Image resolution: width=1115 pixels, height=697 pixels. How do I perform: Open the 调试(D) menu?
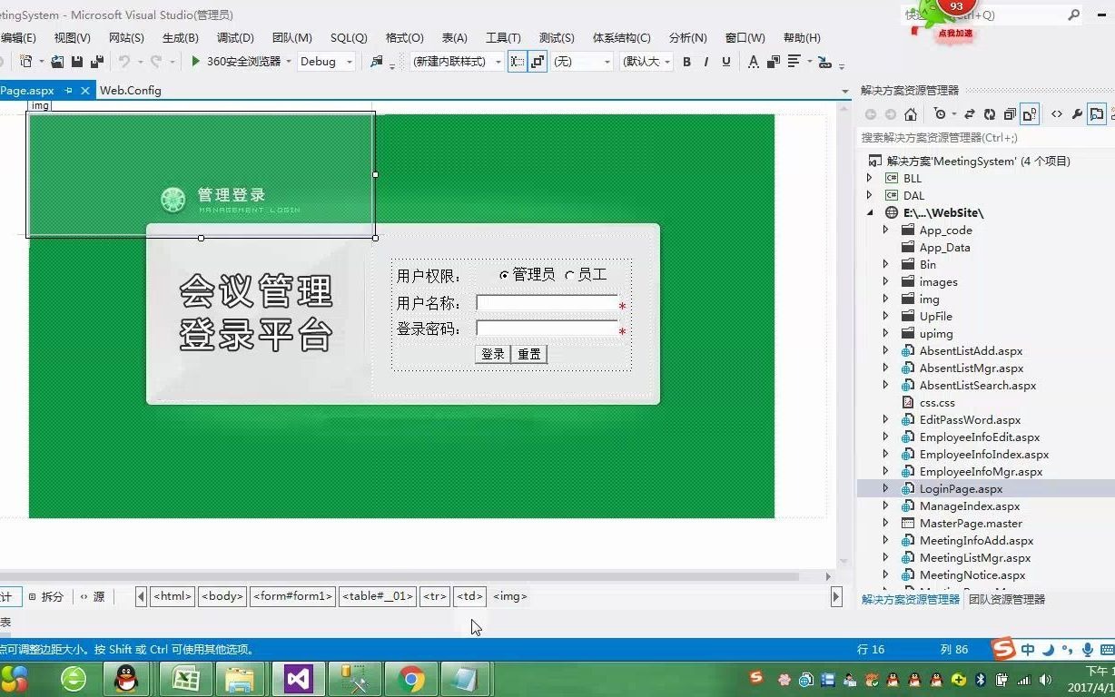(x=234, y=37)
